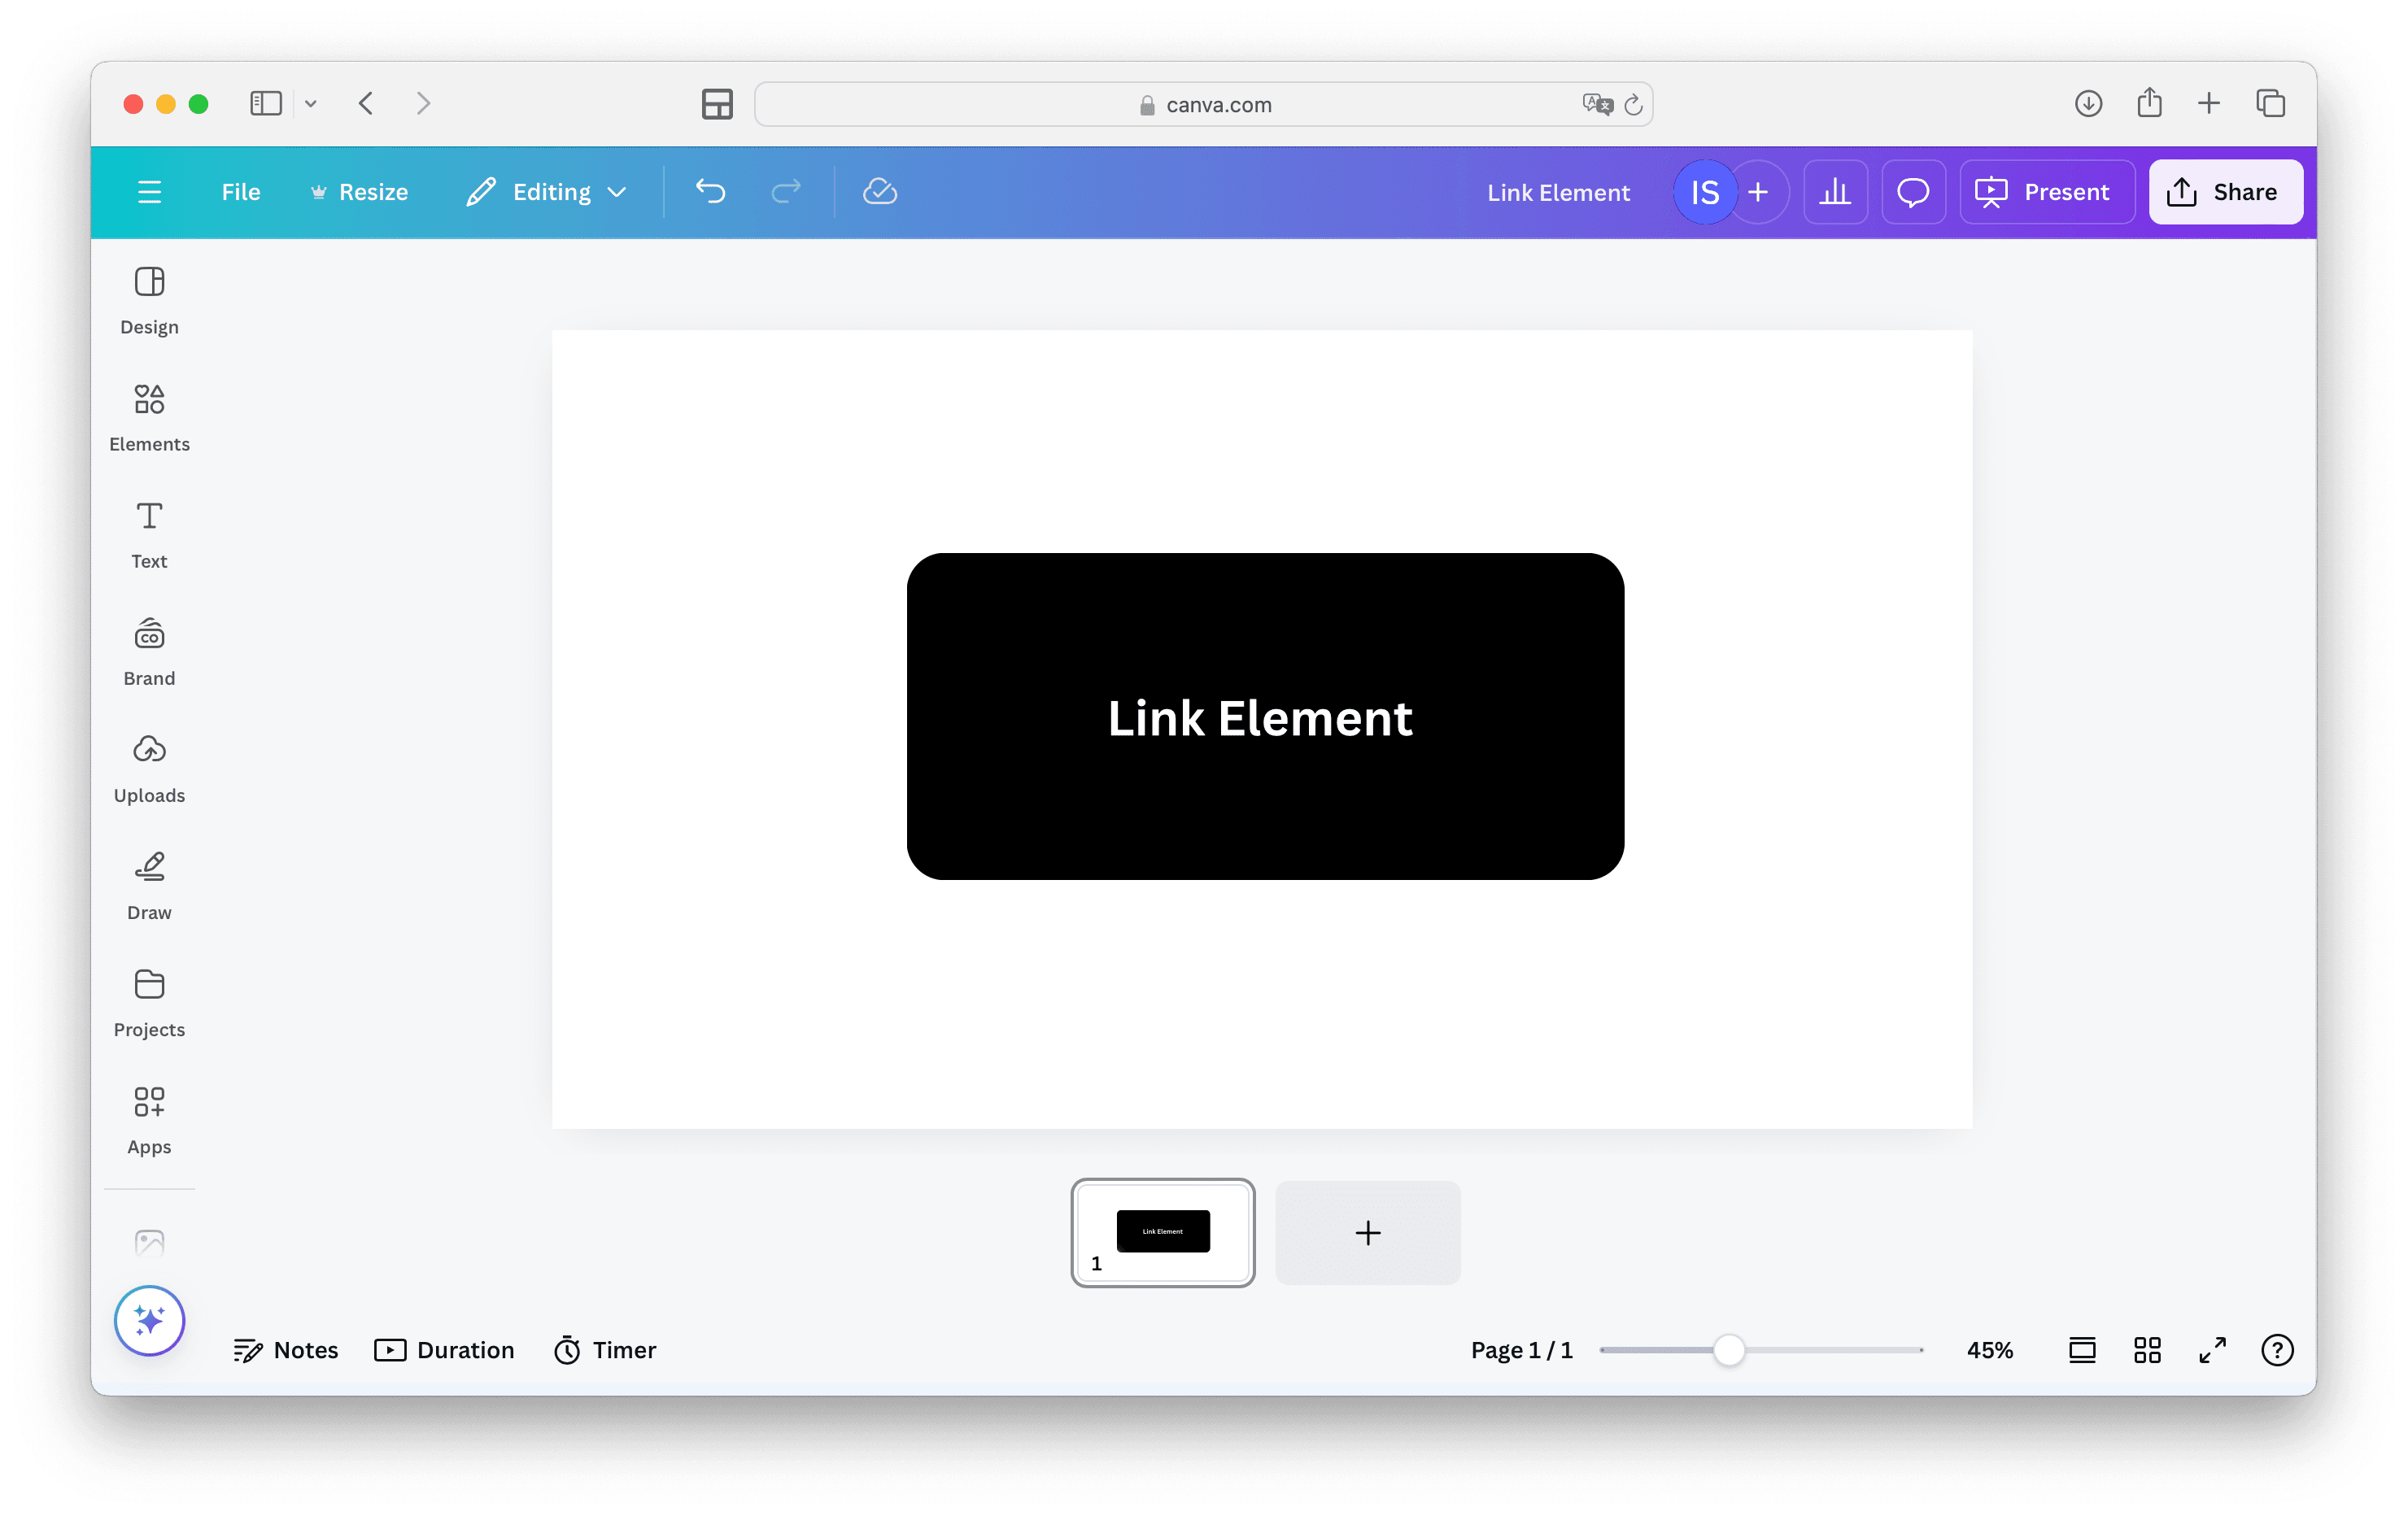Toggle grid view of pages
Viewport: 2408px width, 1516px height.
point(2147,1350)
